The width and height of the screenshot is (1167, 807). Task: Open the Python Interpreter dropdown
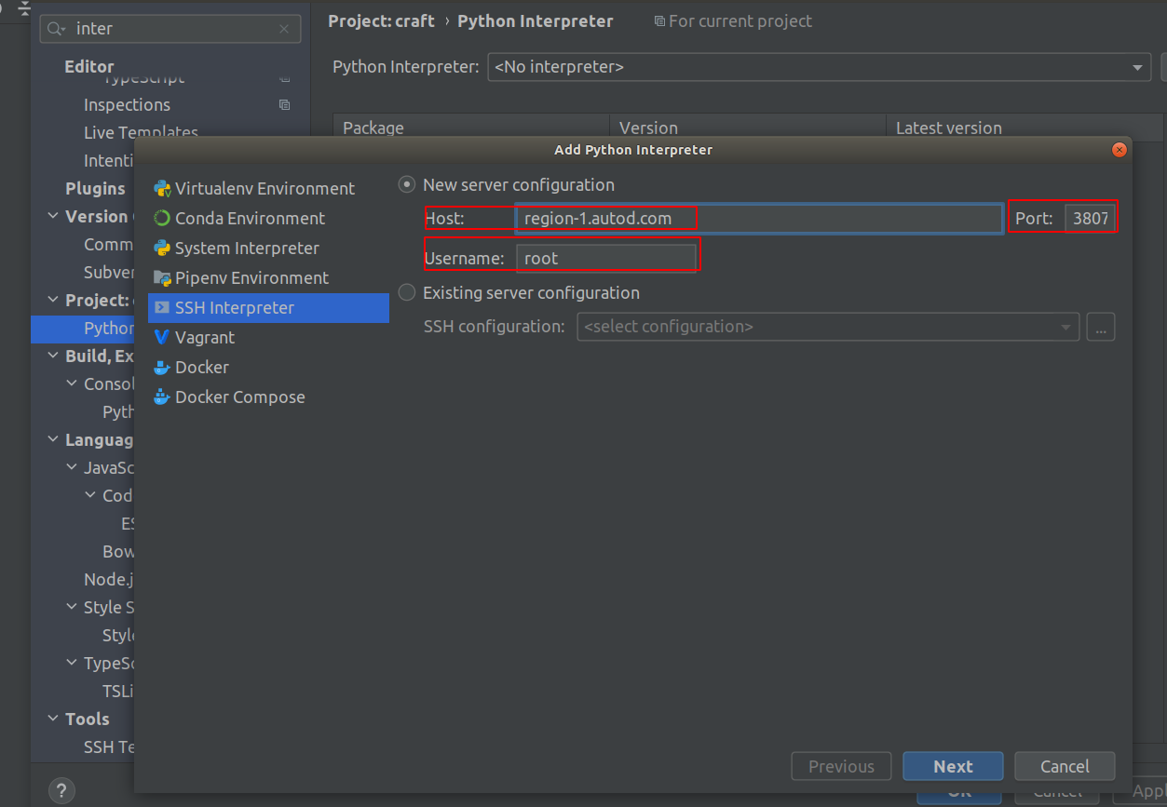click(x=1137, y=68)
